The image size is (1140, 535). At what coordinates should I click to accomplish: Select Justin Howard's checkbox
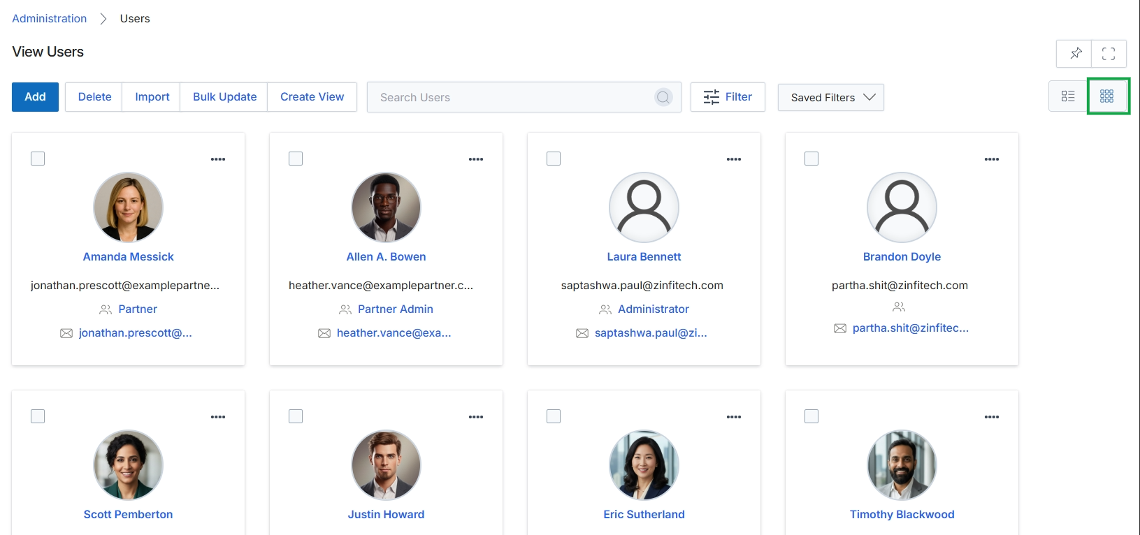[x=296, y=416]
